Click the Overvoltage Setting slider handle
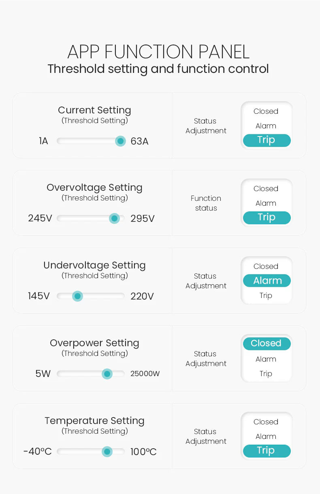This screenshot has height=494, width=320. point(115,219)
